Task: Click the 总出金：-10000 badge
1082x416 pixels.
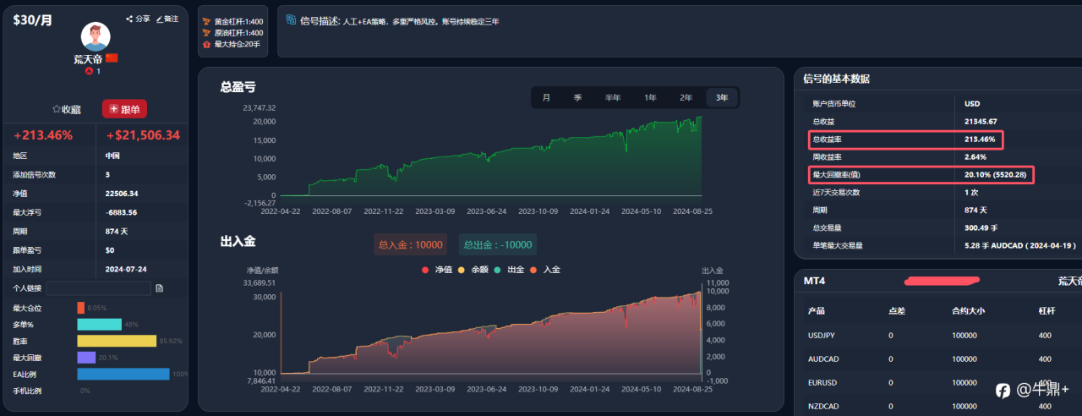Action: 497,244
